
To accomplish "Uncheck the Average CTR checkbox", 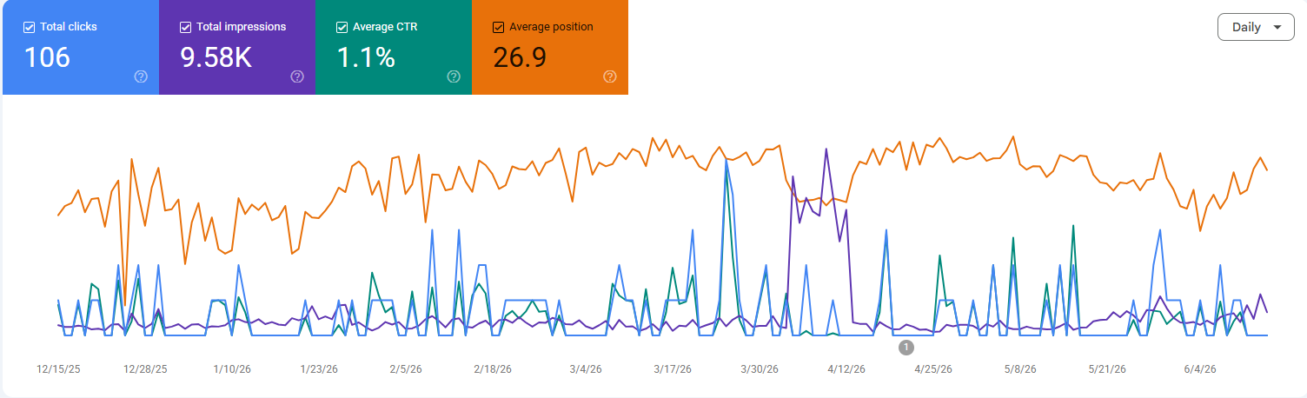I will coord(342,27).
